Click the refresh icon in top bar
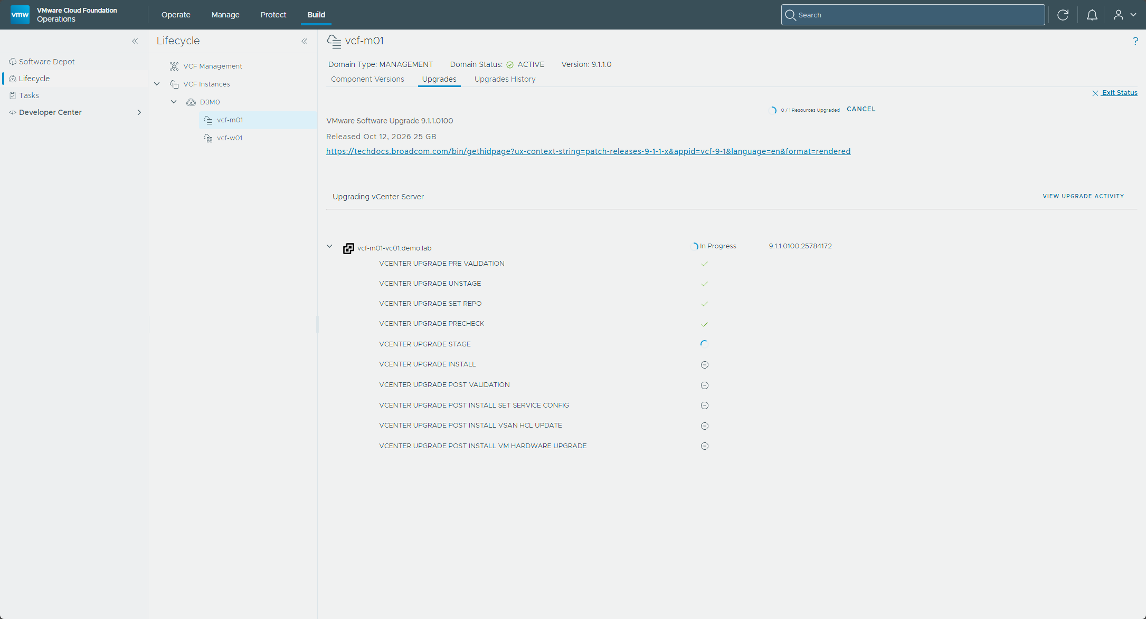1146x619 pixels. pos(1063,15)
